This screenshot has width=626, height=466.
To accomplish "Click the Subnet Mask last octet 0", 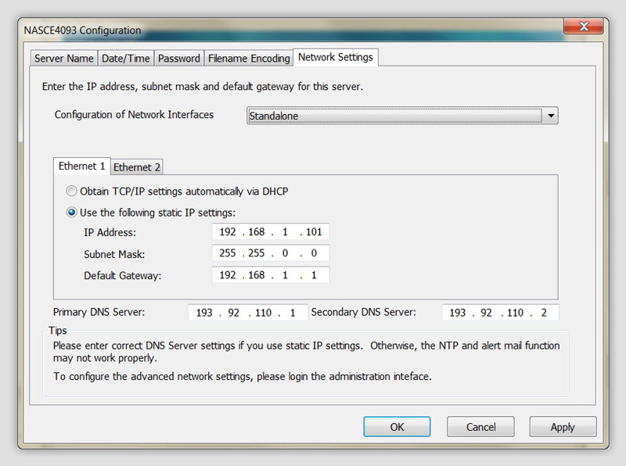I will 314,253.
